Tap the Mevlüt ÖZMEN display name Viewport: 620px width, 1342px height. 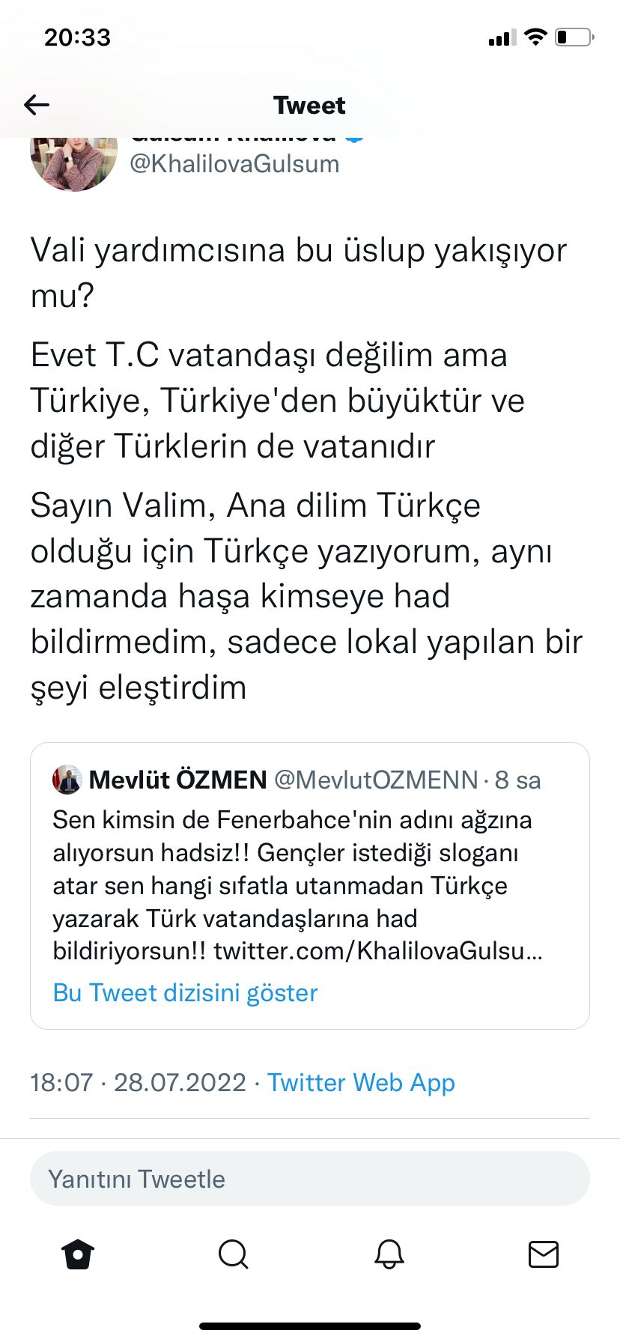(x=177, y=780)
